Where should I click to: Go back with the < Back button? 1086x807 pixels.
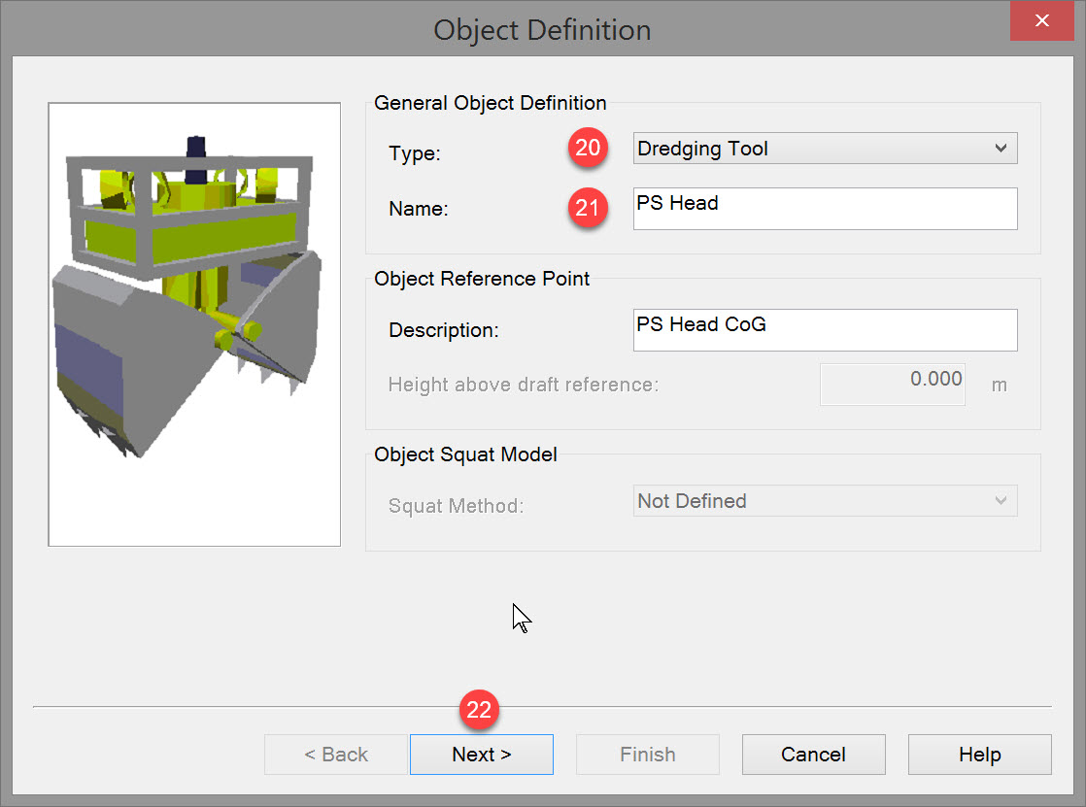click(x=336, y=755)
